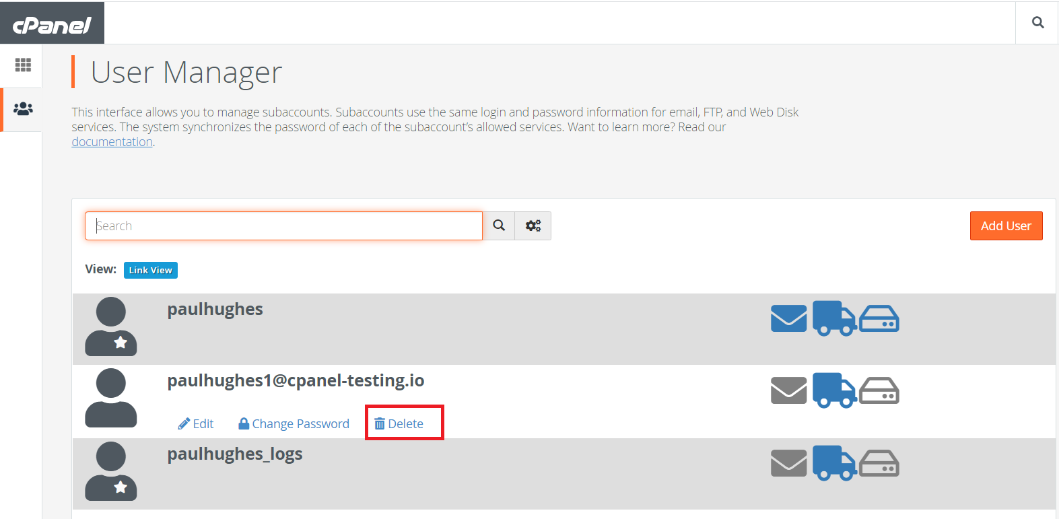
Task: Click the FTP truck icon for paulhughes1@cpanel-testing.io
Action: pyautogui.click(x=834, y=390)
